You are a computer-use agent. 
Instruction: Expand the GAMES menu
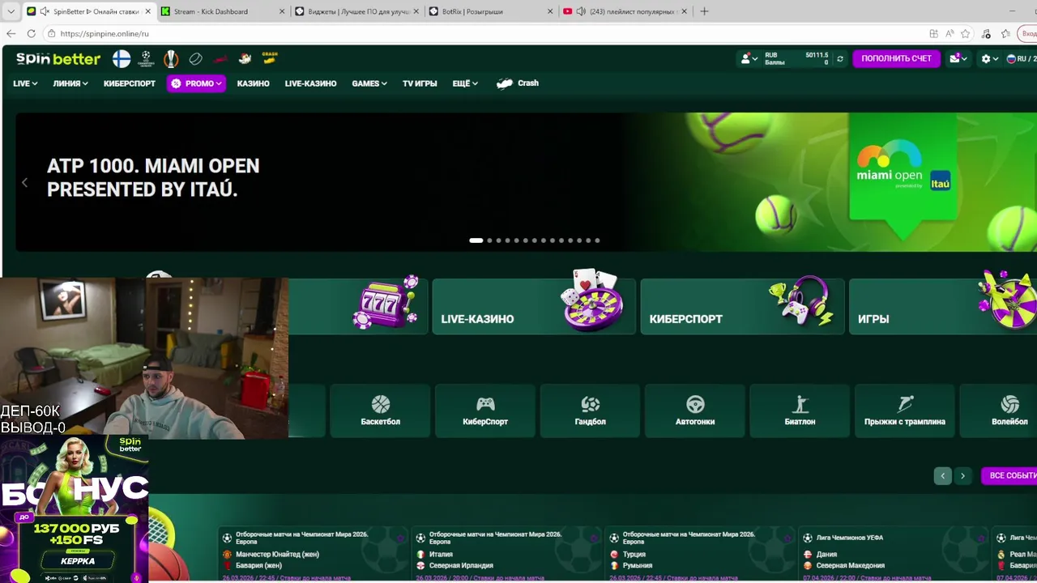(x=369, y=83)
